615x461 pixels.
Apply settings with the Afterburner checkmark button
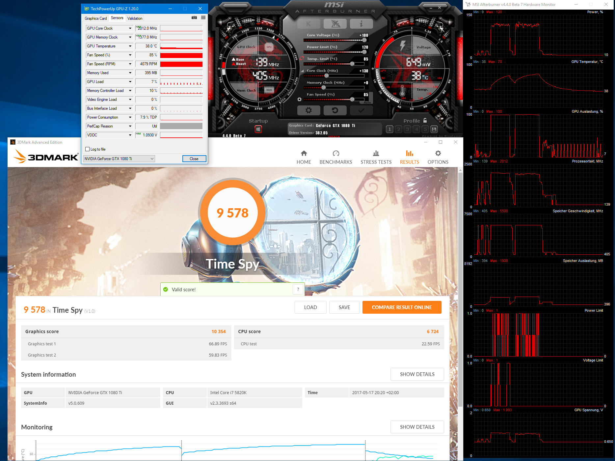tap(361, 110)
